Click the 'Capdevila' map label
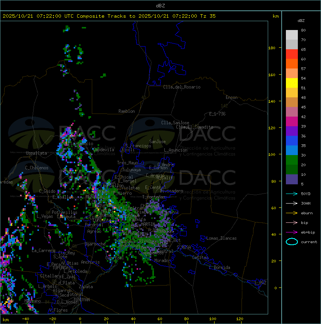This screenshot has width=321, height=324. [x=104, y=150]
